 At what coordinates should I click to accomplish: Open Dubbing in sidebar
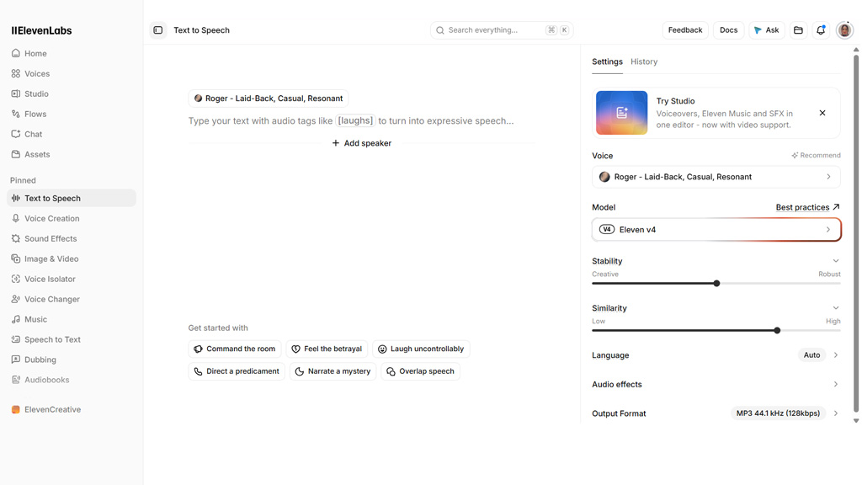click(72, 360)
